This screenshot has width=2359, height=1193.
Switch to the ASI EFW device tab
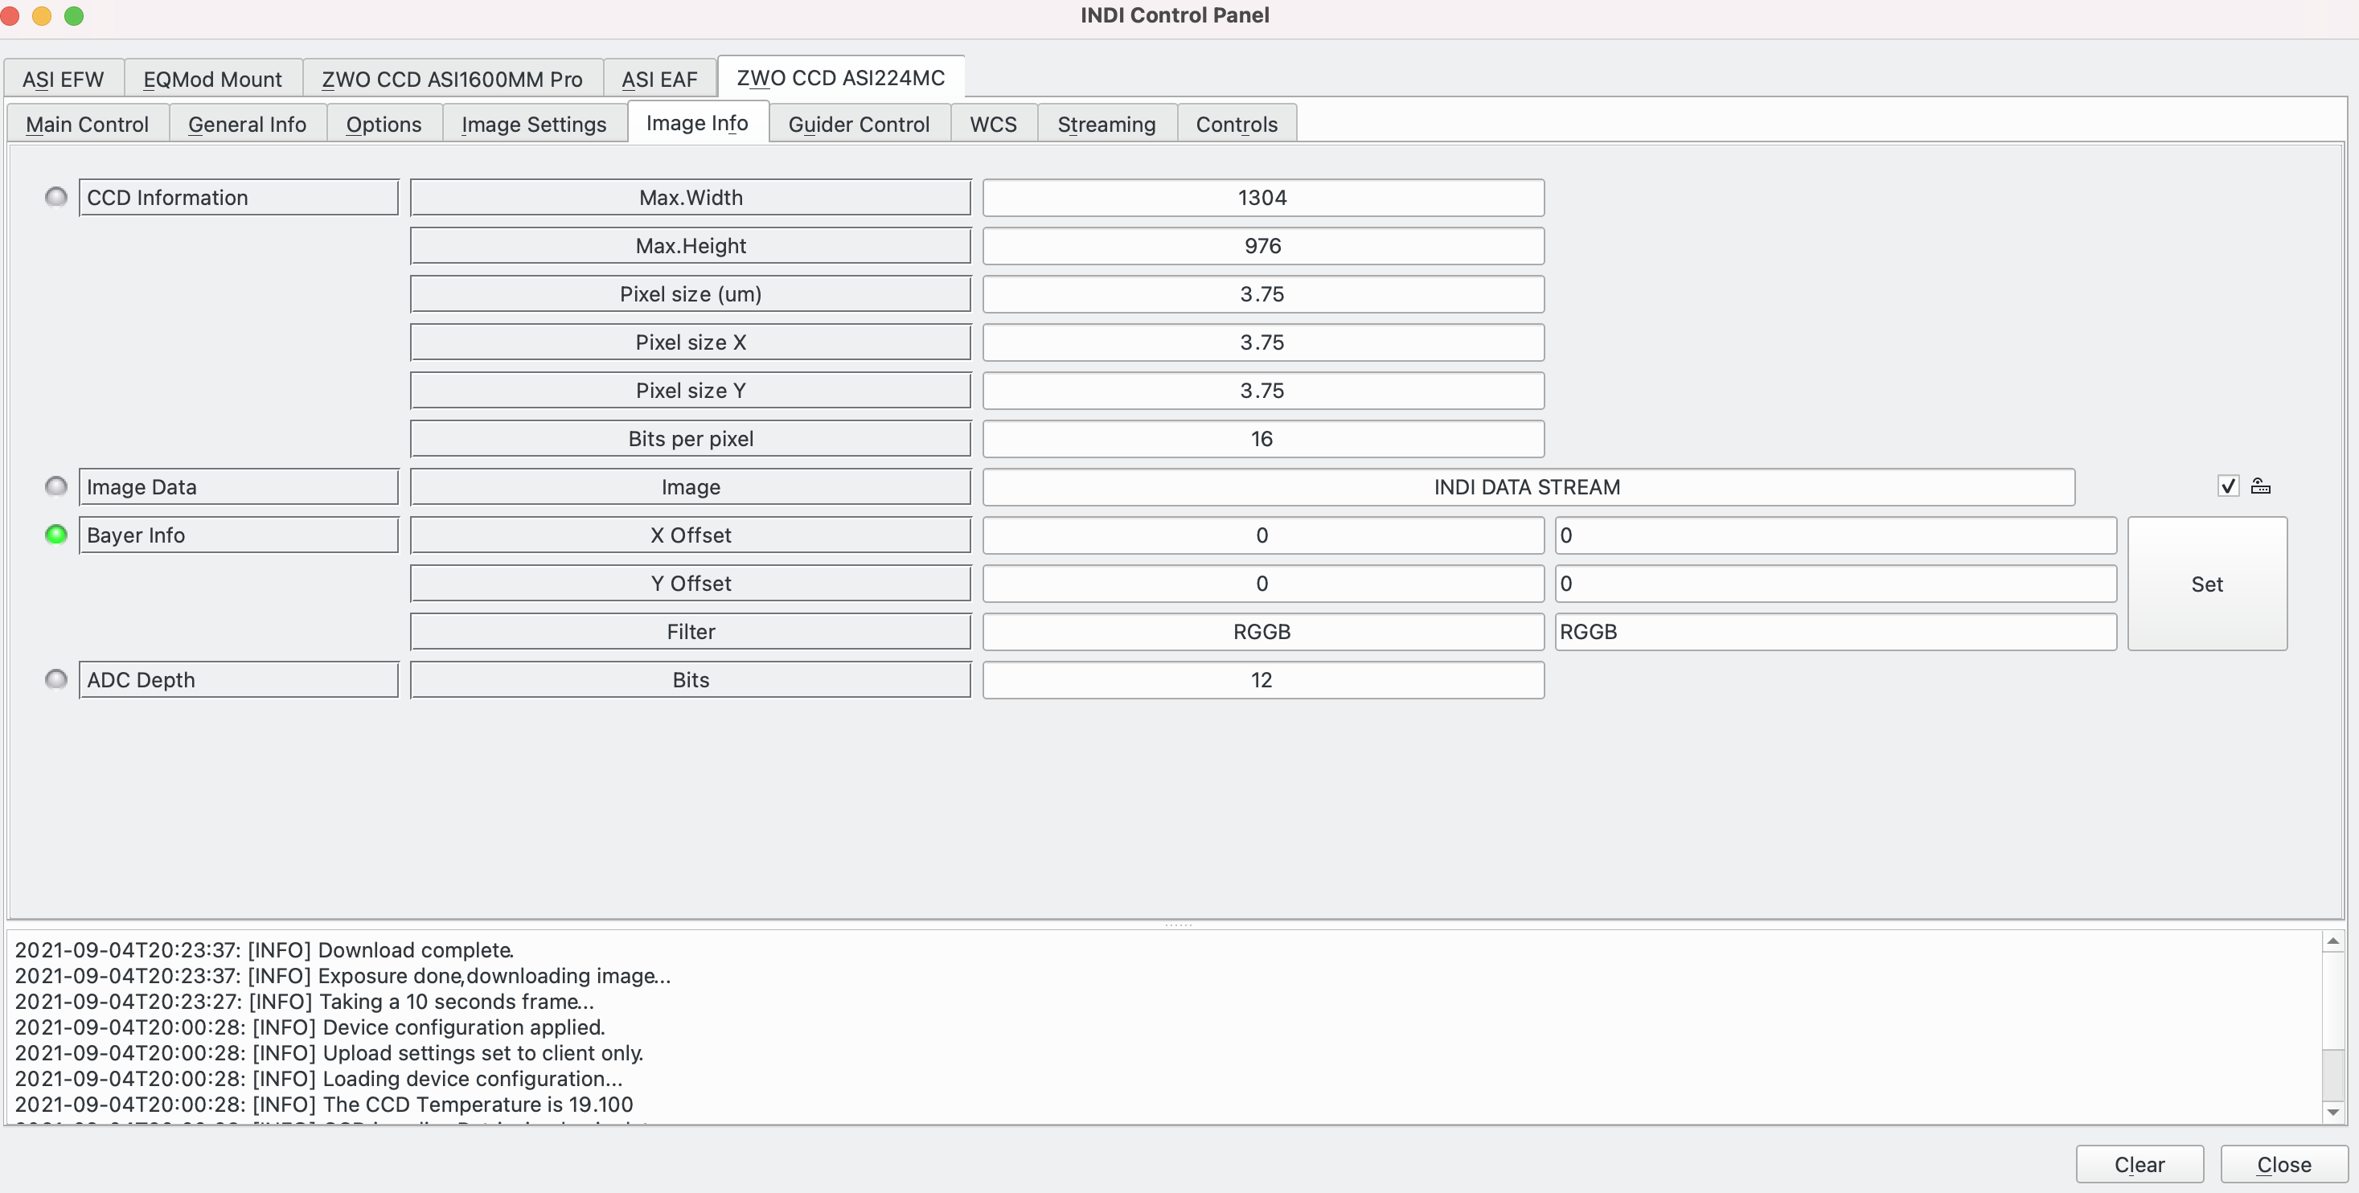click(x=64, y=79)
